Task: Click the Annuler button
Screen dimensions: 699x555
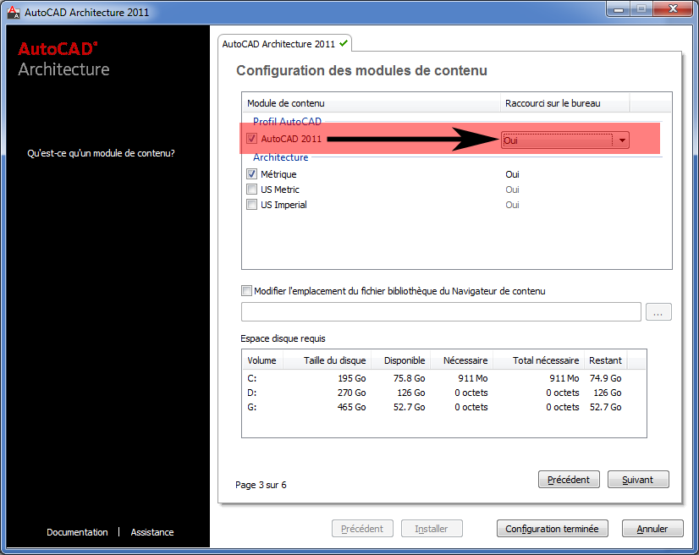Action: tap(652, 529)
